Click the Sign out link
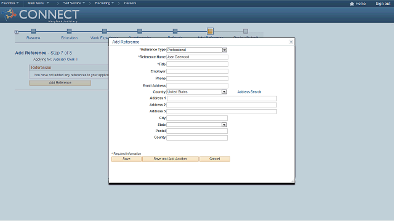The height and width of the screenshot is (221, 394). pos(383,4)
